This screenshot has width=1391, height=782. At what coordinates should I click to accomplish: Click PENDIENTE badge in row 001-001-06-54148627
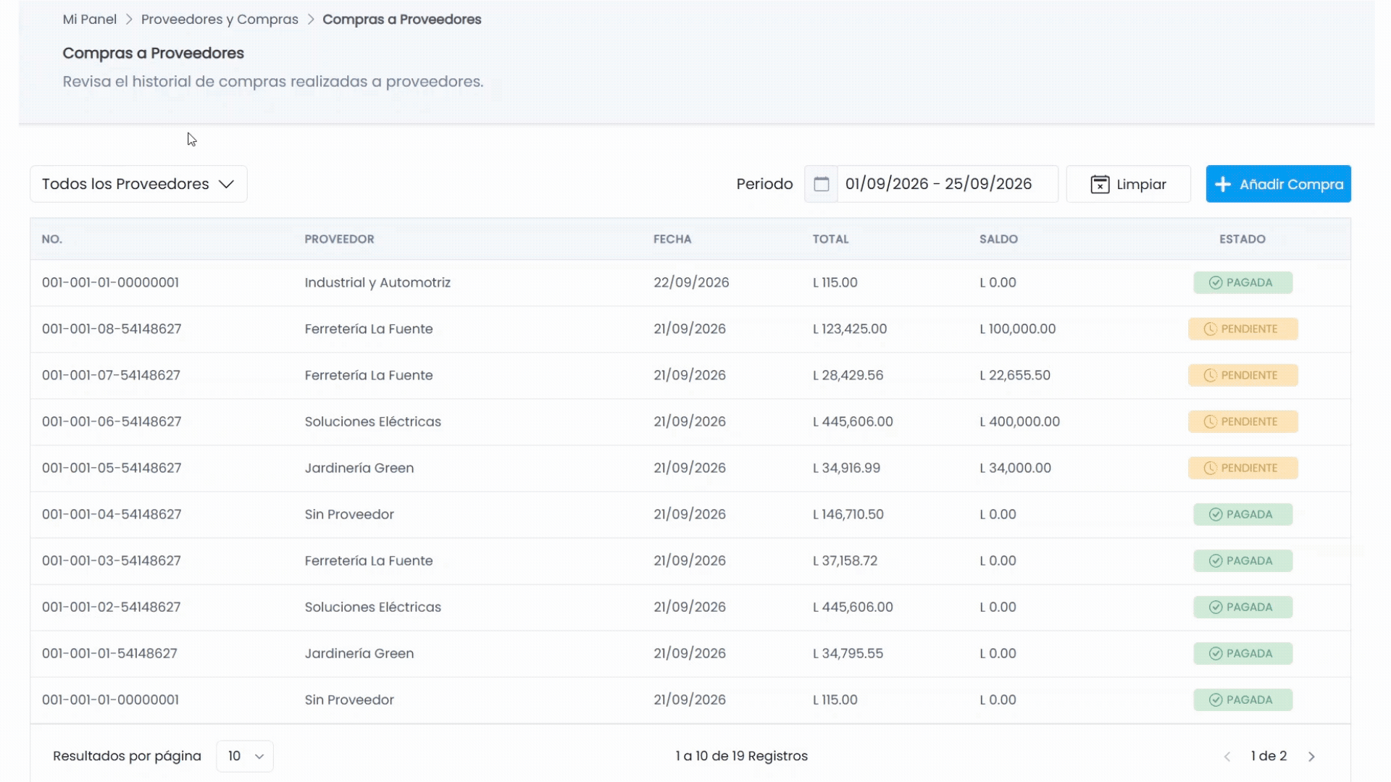1242,421
